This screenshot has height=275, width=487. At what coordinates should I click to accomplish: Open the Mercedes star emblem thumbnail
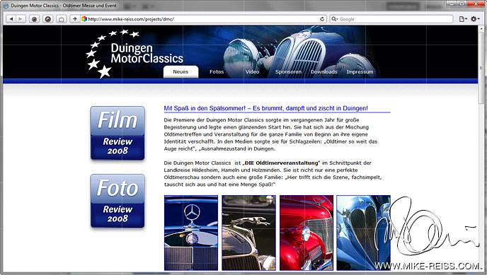coord(191,233)
